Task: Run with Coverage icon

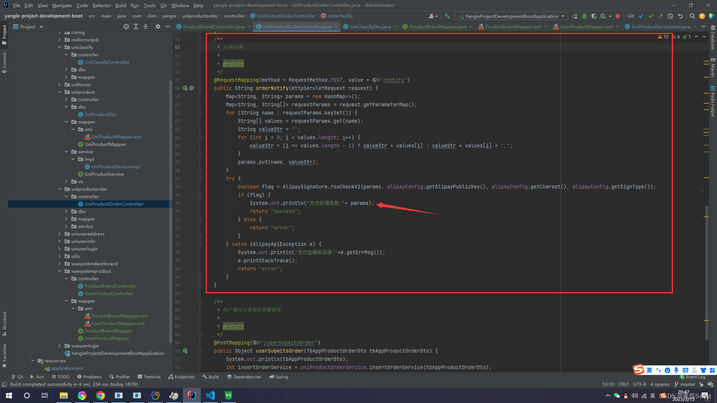Action: (594, 16)
